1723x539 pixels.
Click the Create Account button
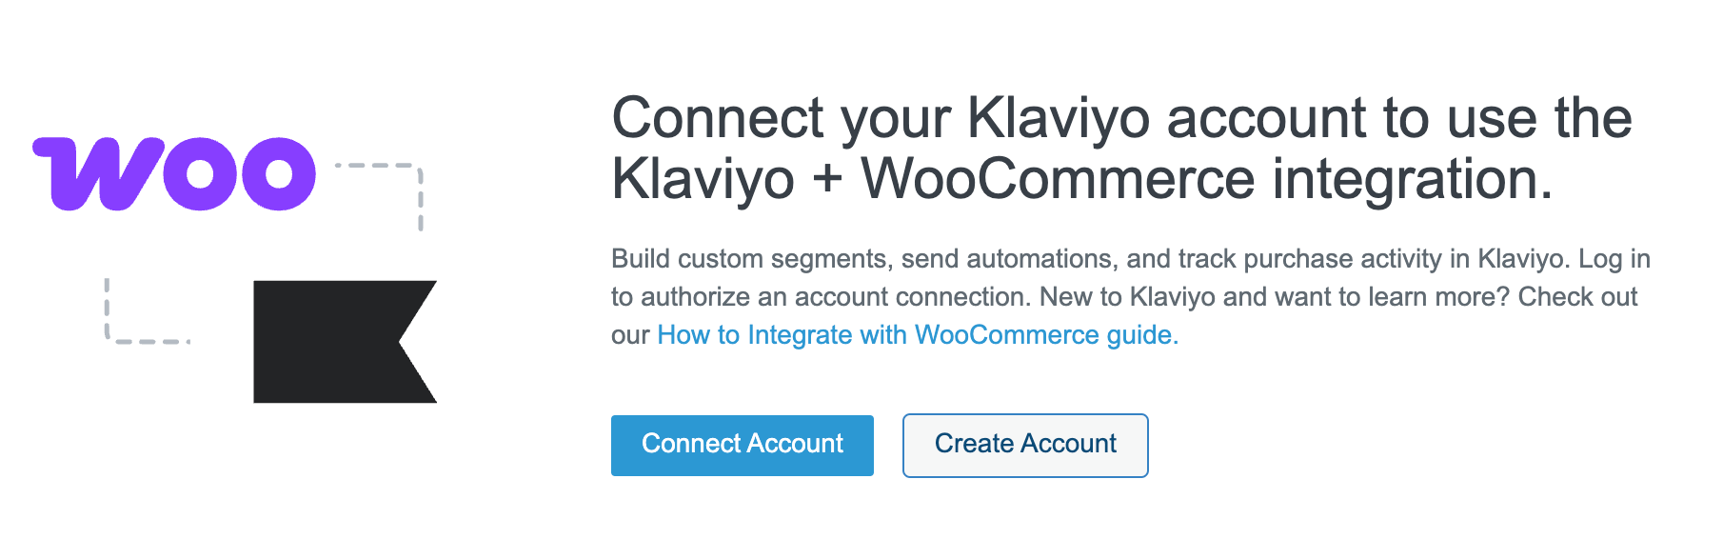click(x=1025, y=445)
